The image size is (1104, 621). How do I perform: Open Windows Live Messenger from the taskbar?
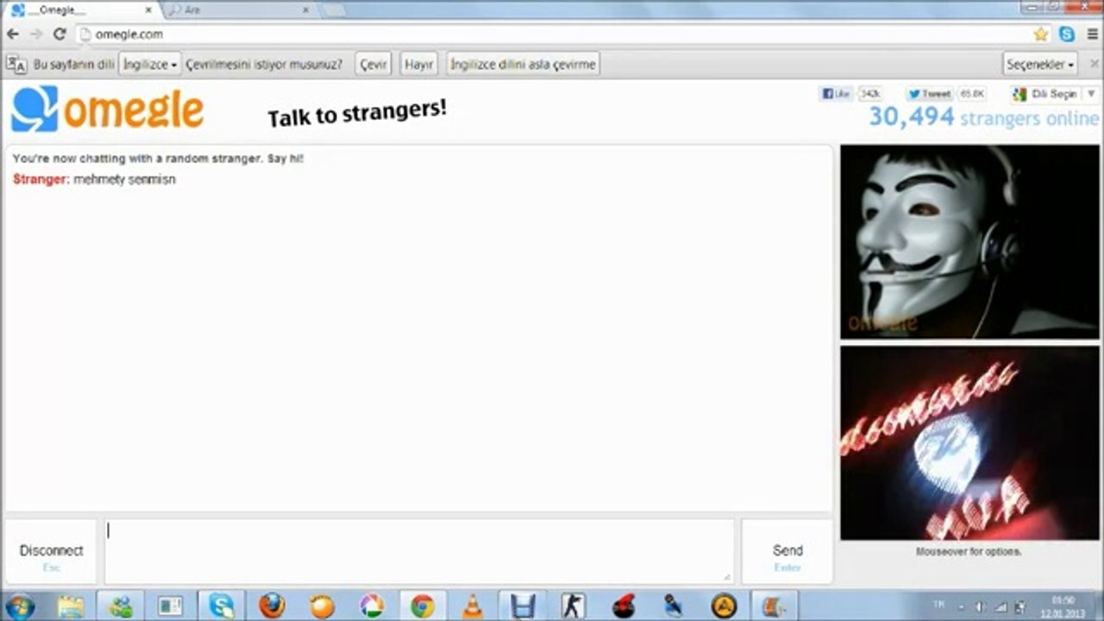click(120, 605)
